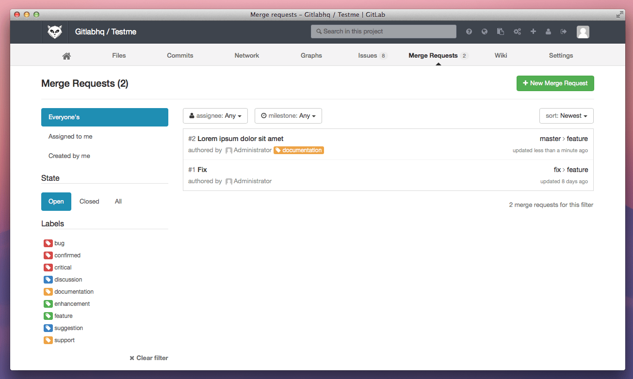The image size is (633, 379).
Task: Switch to the Commits tab
Action: coord(180,55)
